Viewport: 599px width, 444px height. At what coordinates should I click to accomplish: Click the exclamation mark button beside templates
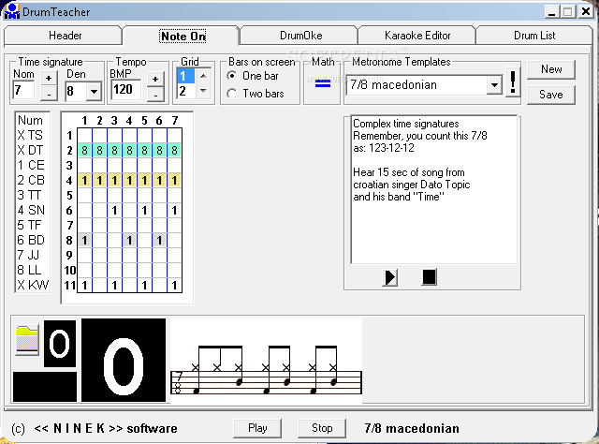coord(513,82)
